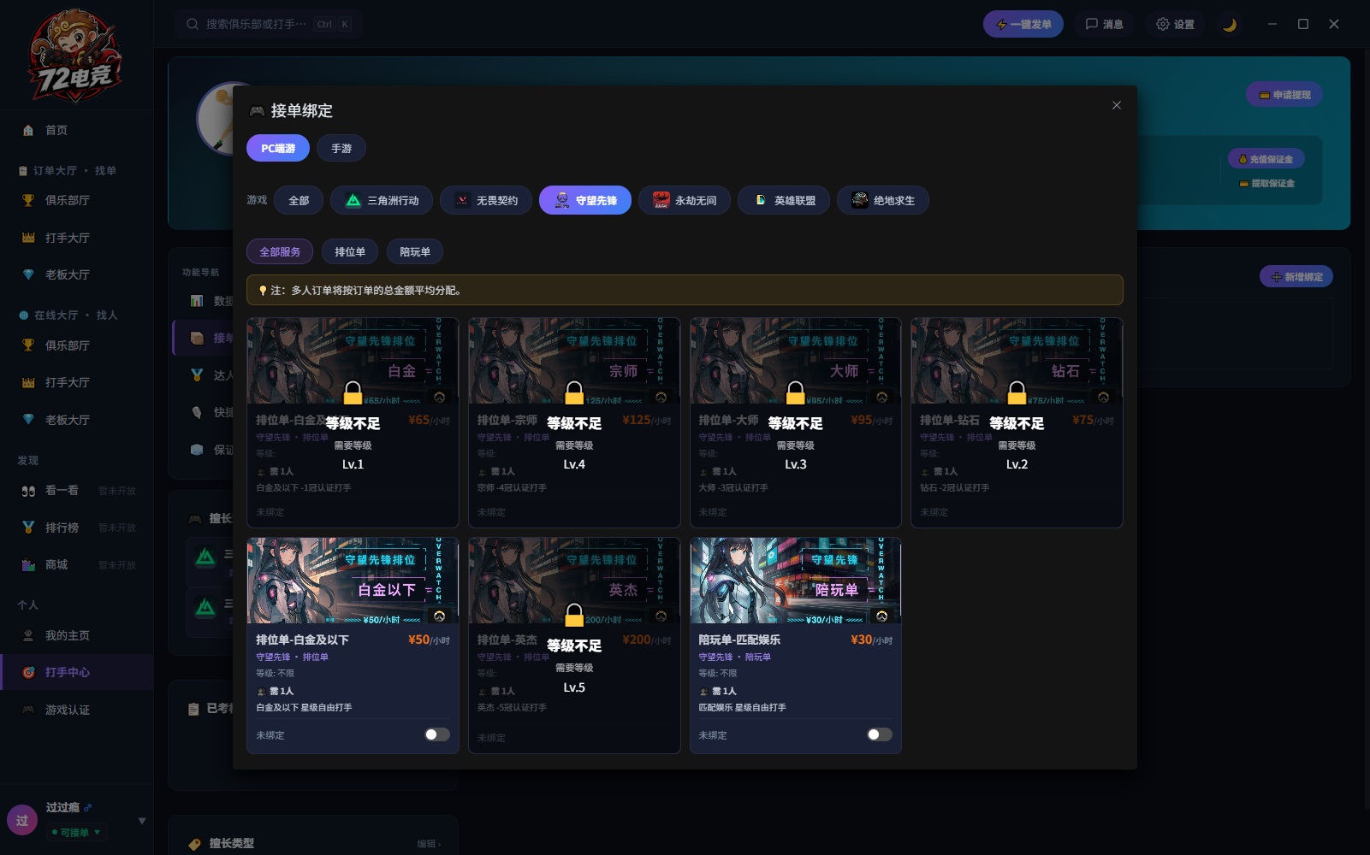
Task: Enable binding toggle for 排位单-白金及以下
Action: 437,734
